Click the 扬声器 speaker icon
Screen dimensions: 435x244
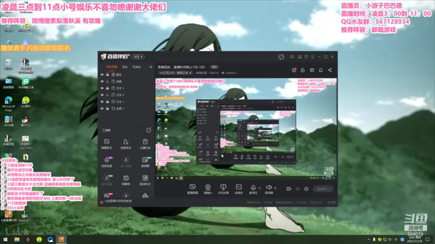(269, 189)
